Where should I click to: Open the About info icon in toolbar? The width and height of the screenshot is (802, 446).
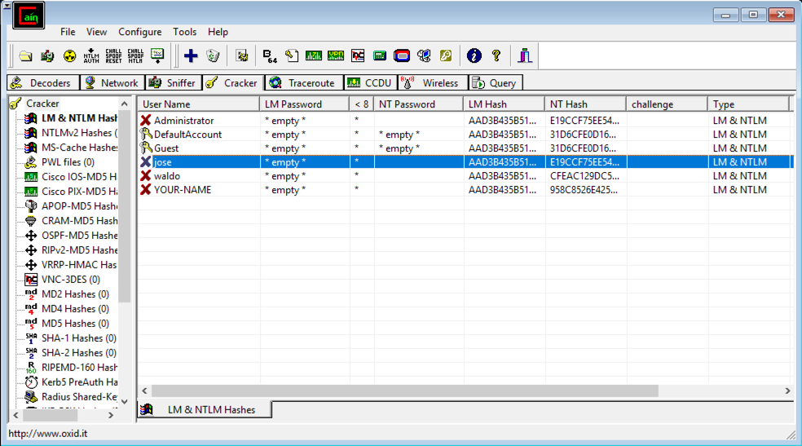tap(474, 55)
